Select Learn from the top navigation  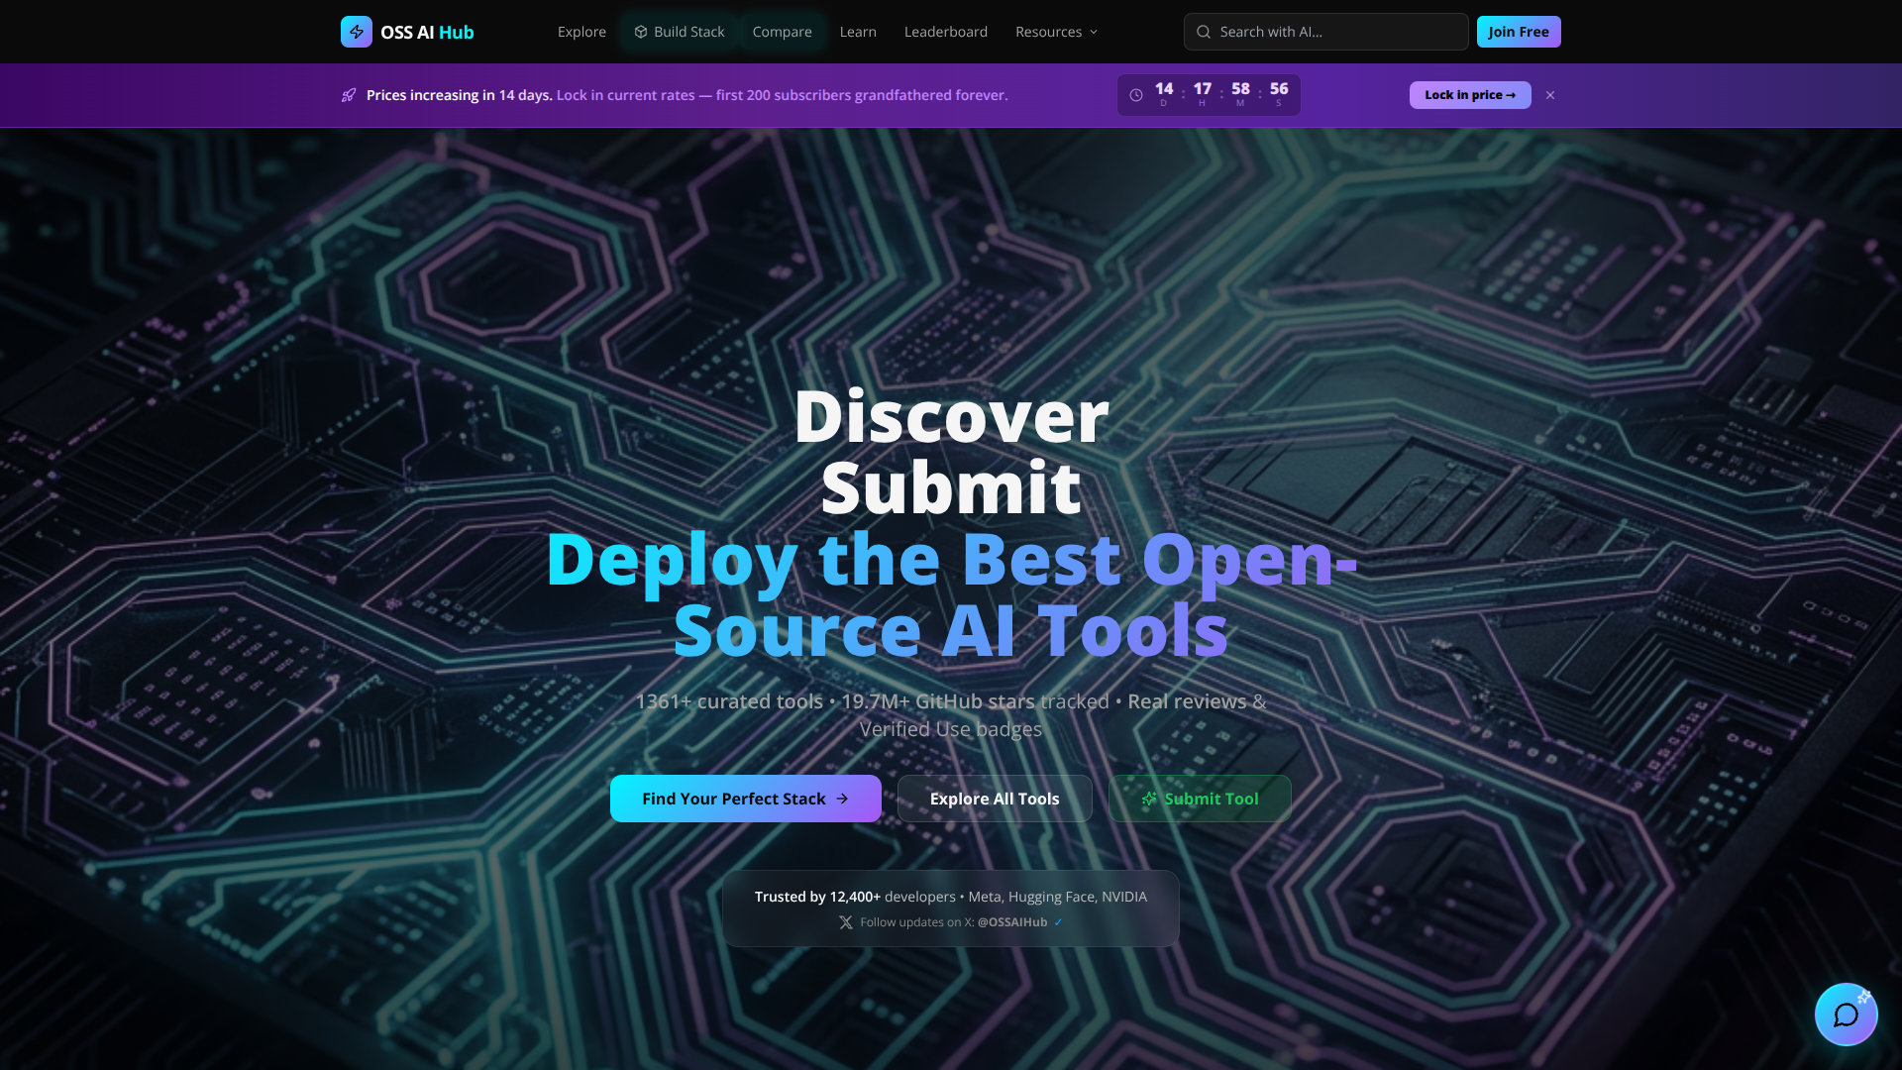858,31
